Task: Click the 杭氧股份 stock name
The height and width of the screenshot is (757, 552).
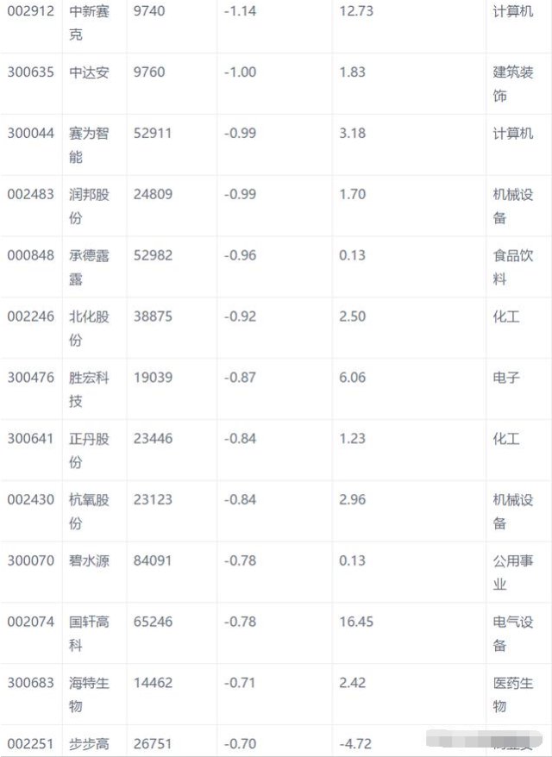Action: (89, 512)
